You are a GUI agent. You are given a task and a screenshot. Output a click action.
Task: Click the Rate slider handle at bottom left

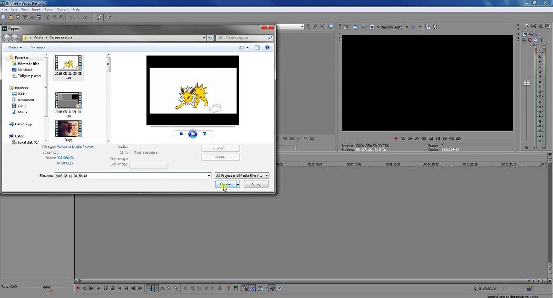click(x=46, y=287)
